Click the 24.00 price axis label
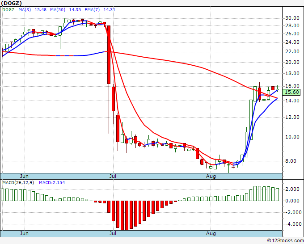This screenshot has width=304, height=244. (292, 42)
